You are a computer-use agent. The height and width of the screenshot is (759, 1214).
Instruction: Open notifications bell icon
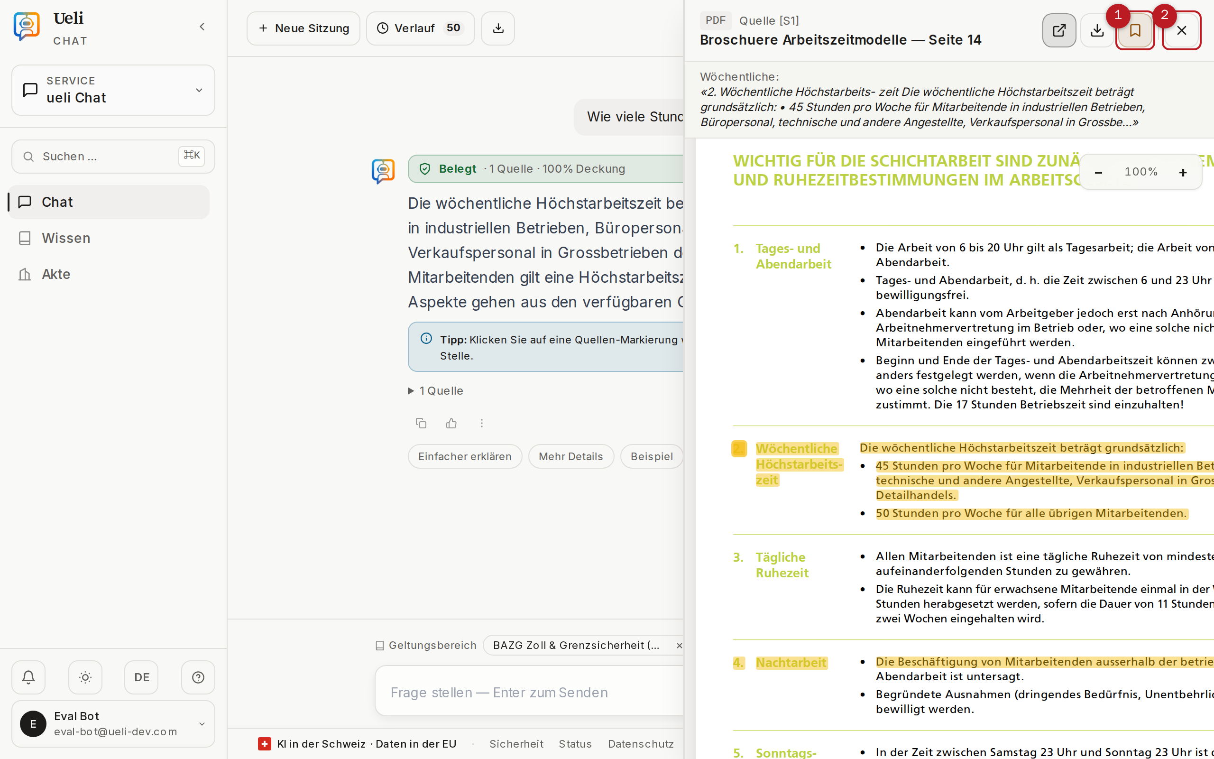pos(28,677)
